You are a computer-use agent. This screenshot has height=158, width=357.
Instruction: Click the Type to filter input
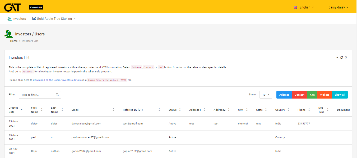pyautogui.click(x=37, y=95)
